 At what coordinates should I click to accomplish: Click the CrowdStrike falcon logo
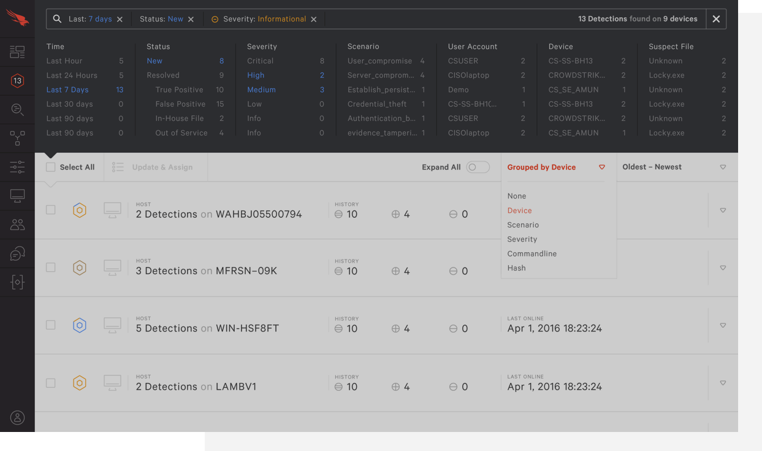pos(17,17)
